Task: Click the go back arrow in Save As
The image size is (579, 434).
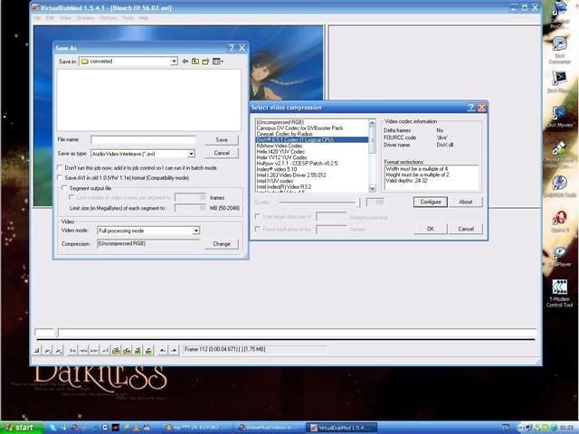Action: pos(185,61)
